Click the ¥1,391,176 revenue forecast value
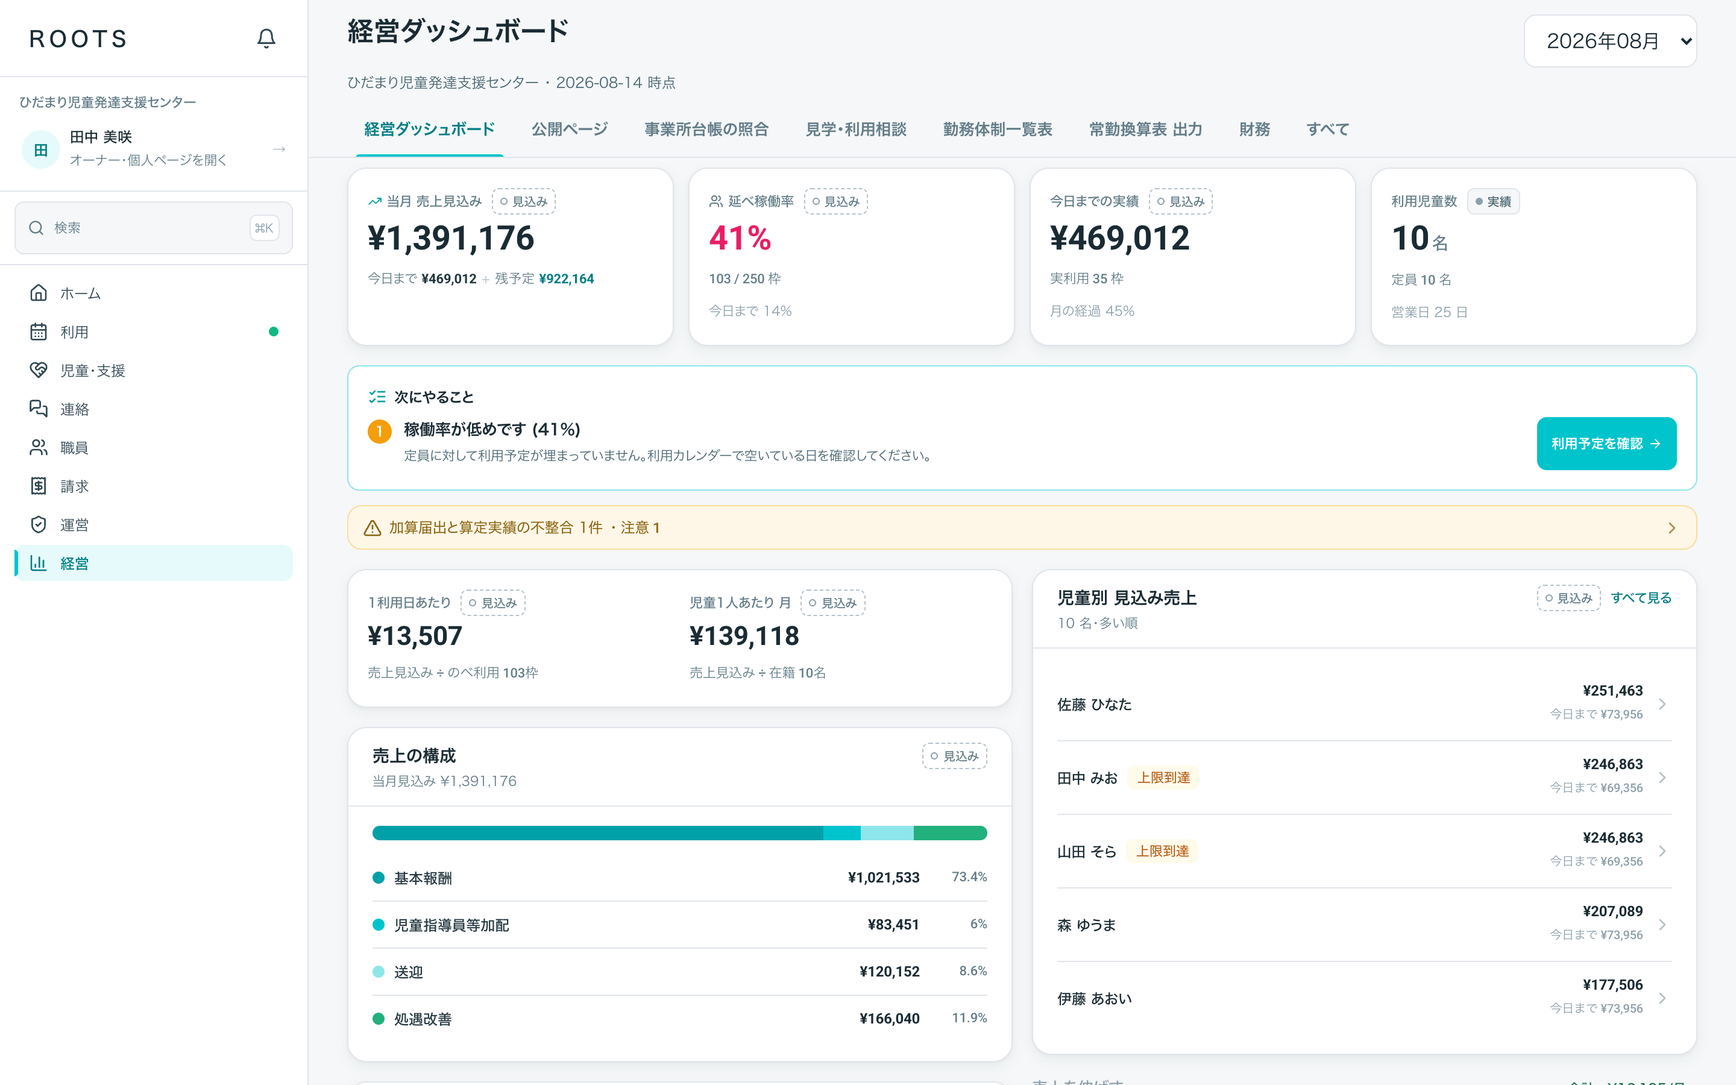This screenshot has height=1085, width=1736. coord(451,238)
